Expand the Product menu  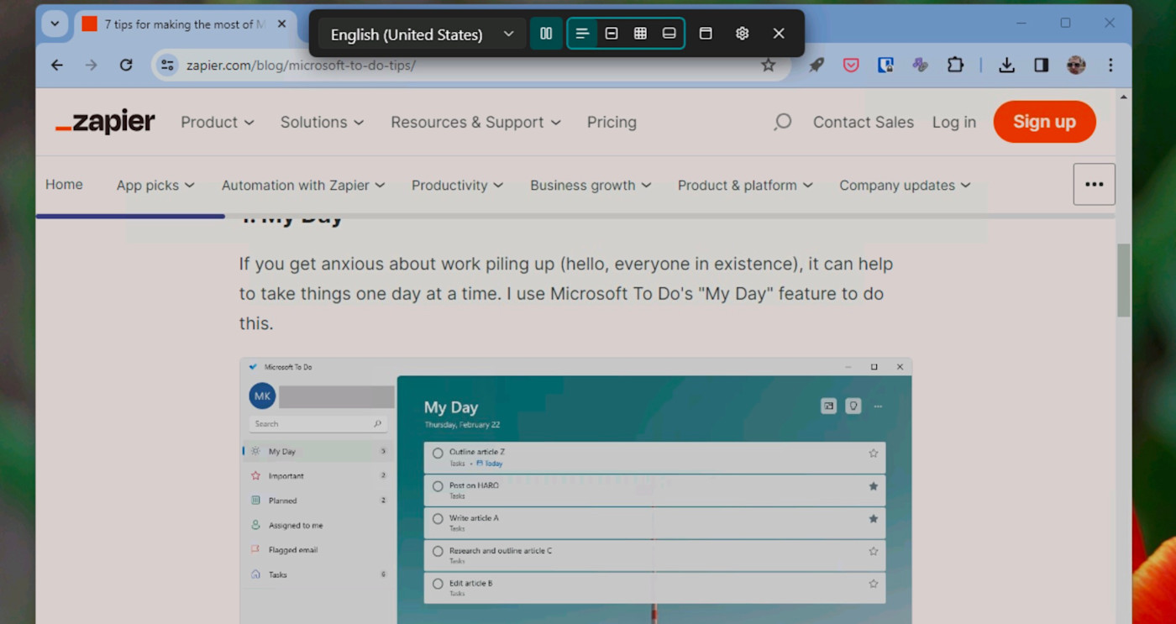(218, 122)
